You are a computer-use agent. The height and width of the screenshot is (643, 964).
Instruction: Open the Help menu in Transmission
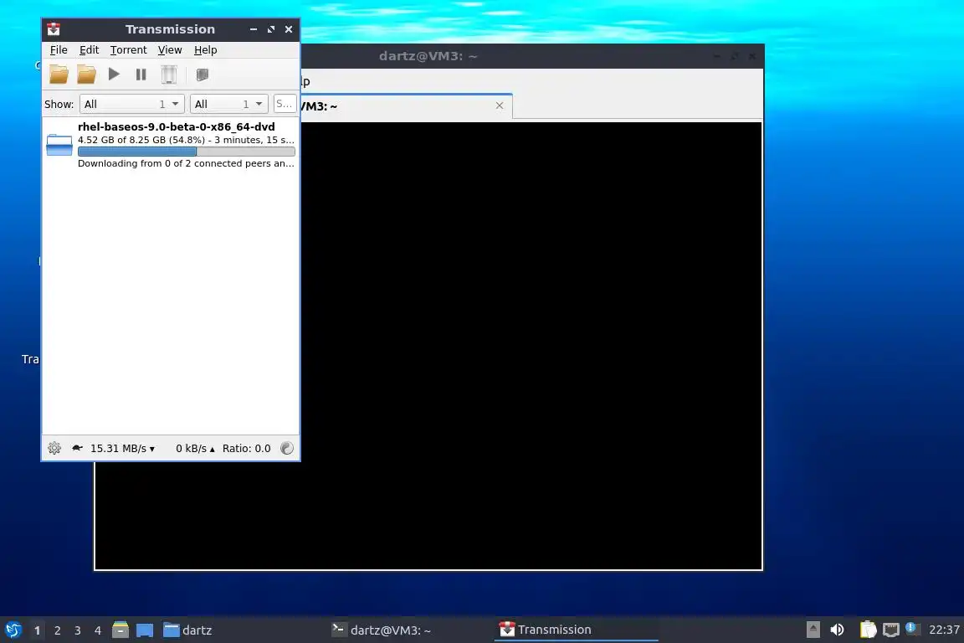pyautogui.click(x=205, y=50)
